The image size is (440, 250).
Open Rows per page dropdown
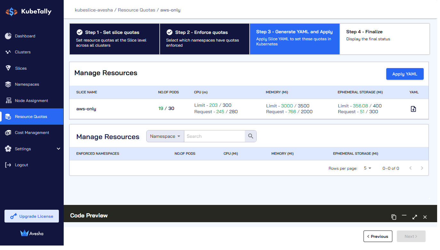pyautogui.click(x=367, y=168)
